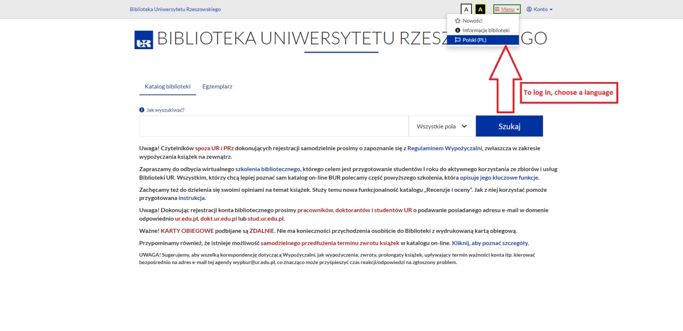Click the pracowników link
The width and height of the screenshot is (683, 331).
pyautogui.click(x=315, y=210)
